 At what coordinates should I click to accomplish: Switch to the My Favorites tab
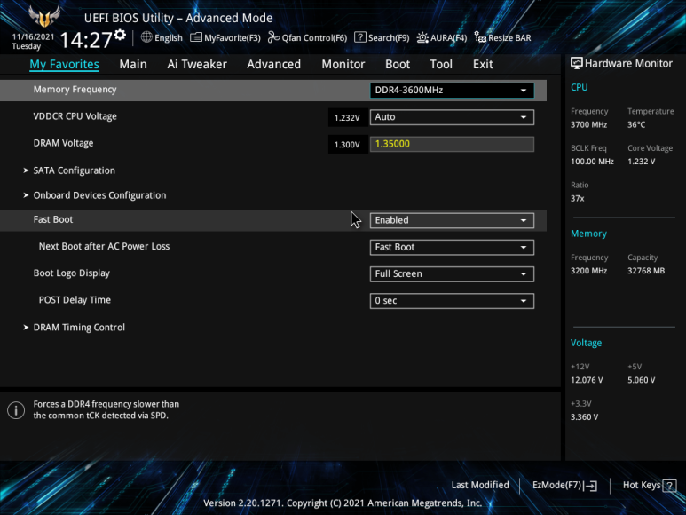click(x=64, y=64)
